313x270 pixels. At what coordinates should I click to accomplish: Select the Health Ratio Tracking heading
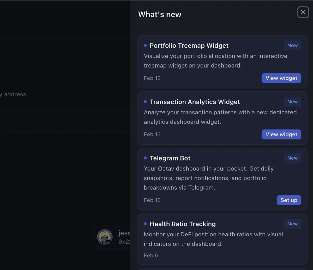[183, 224]
